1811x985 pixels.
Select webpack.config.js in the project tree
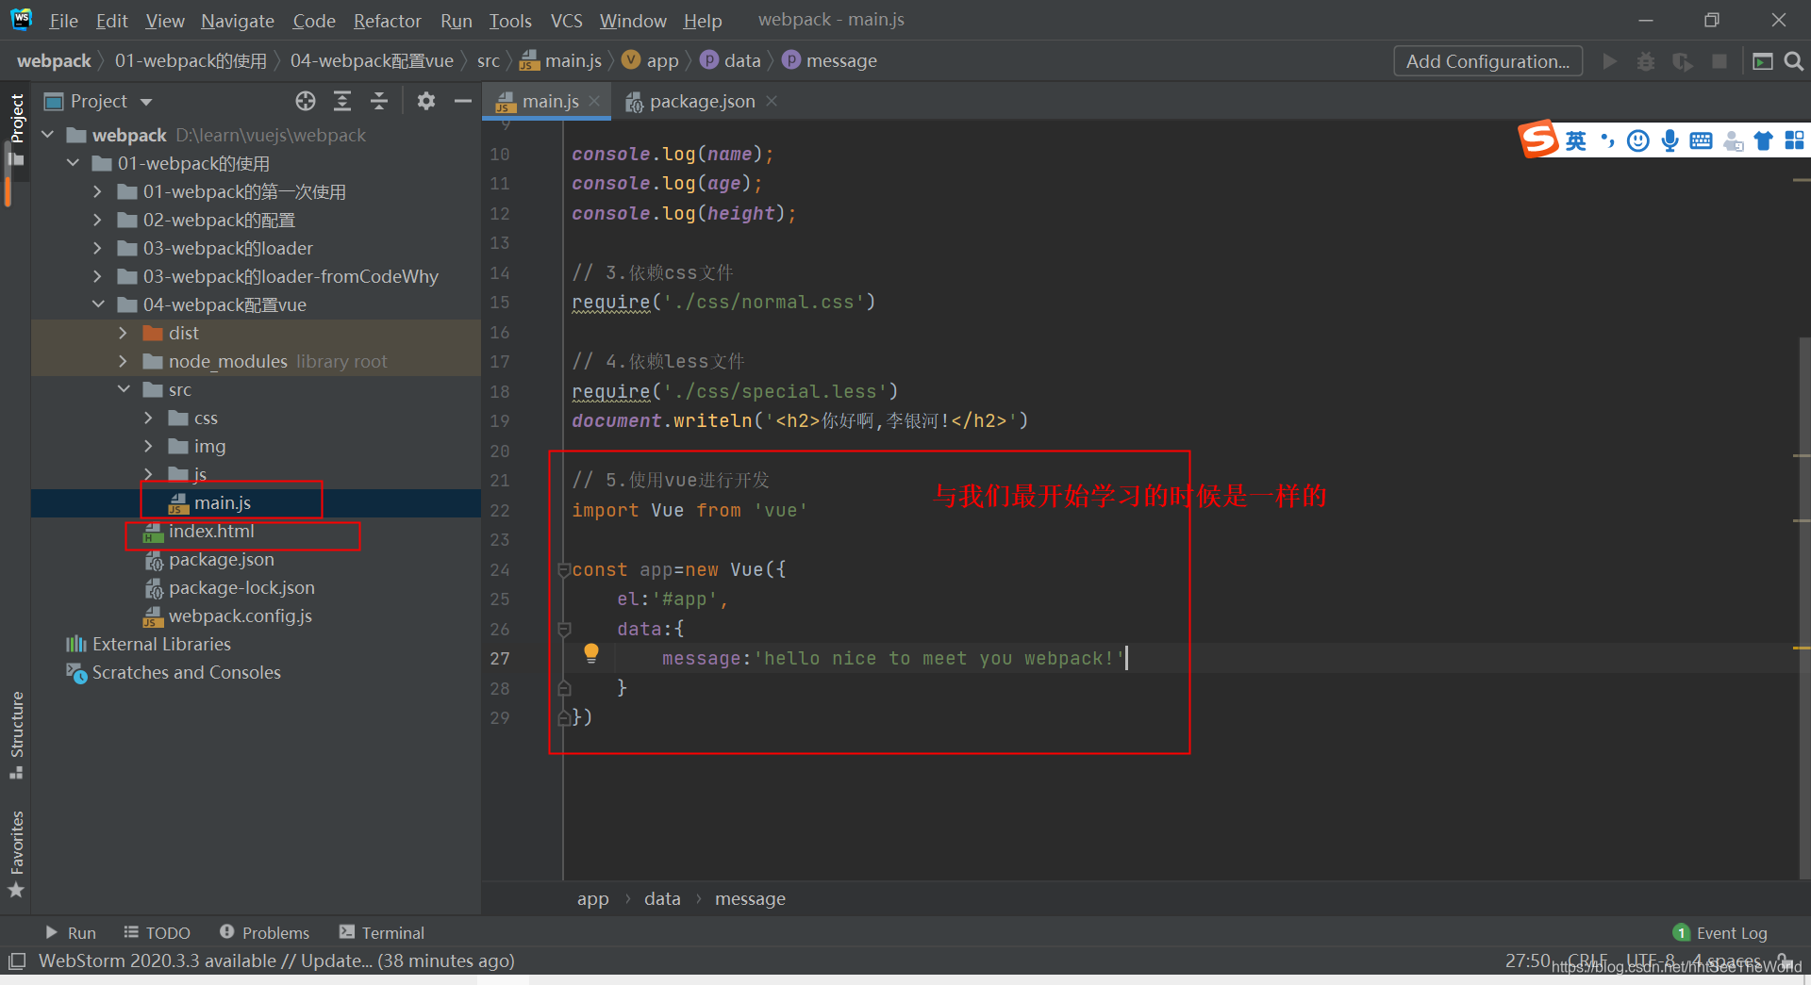[240, 616]
